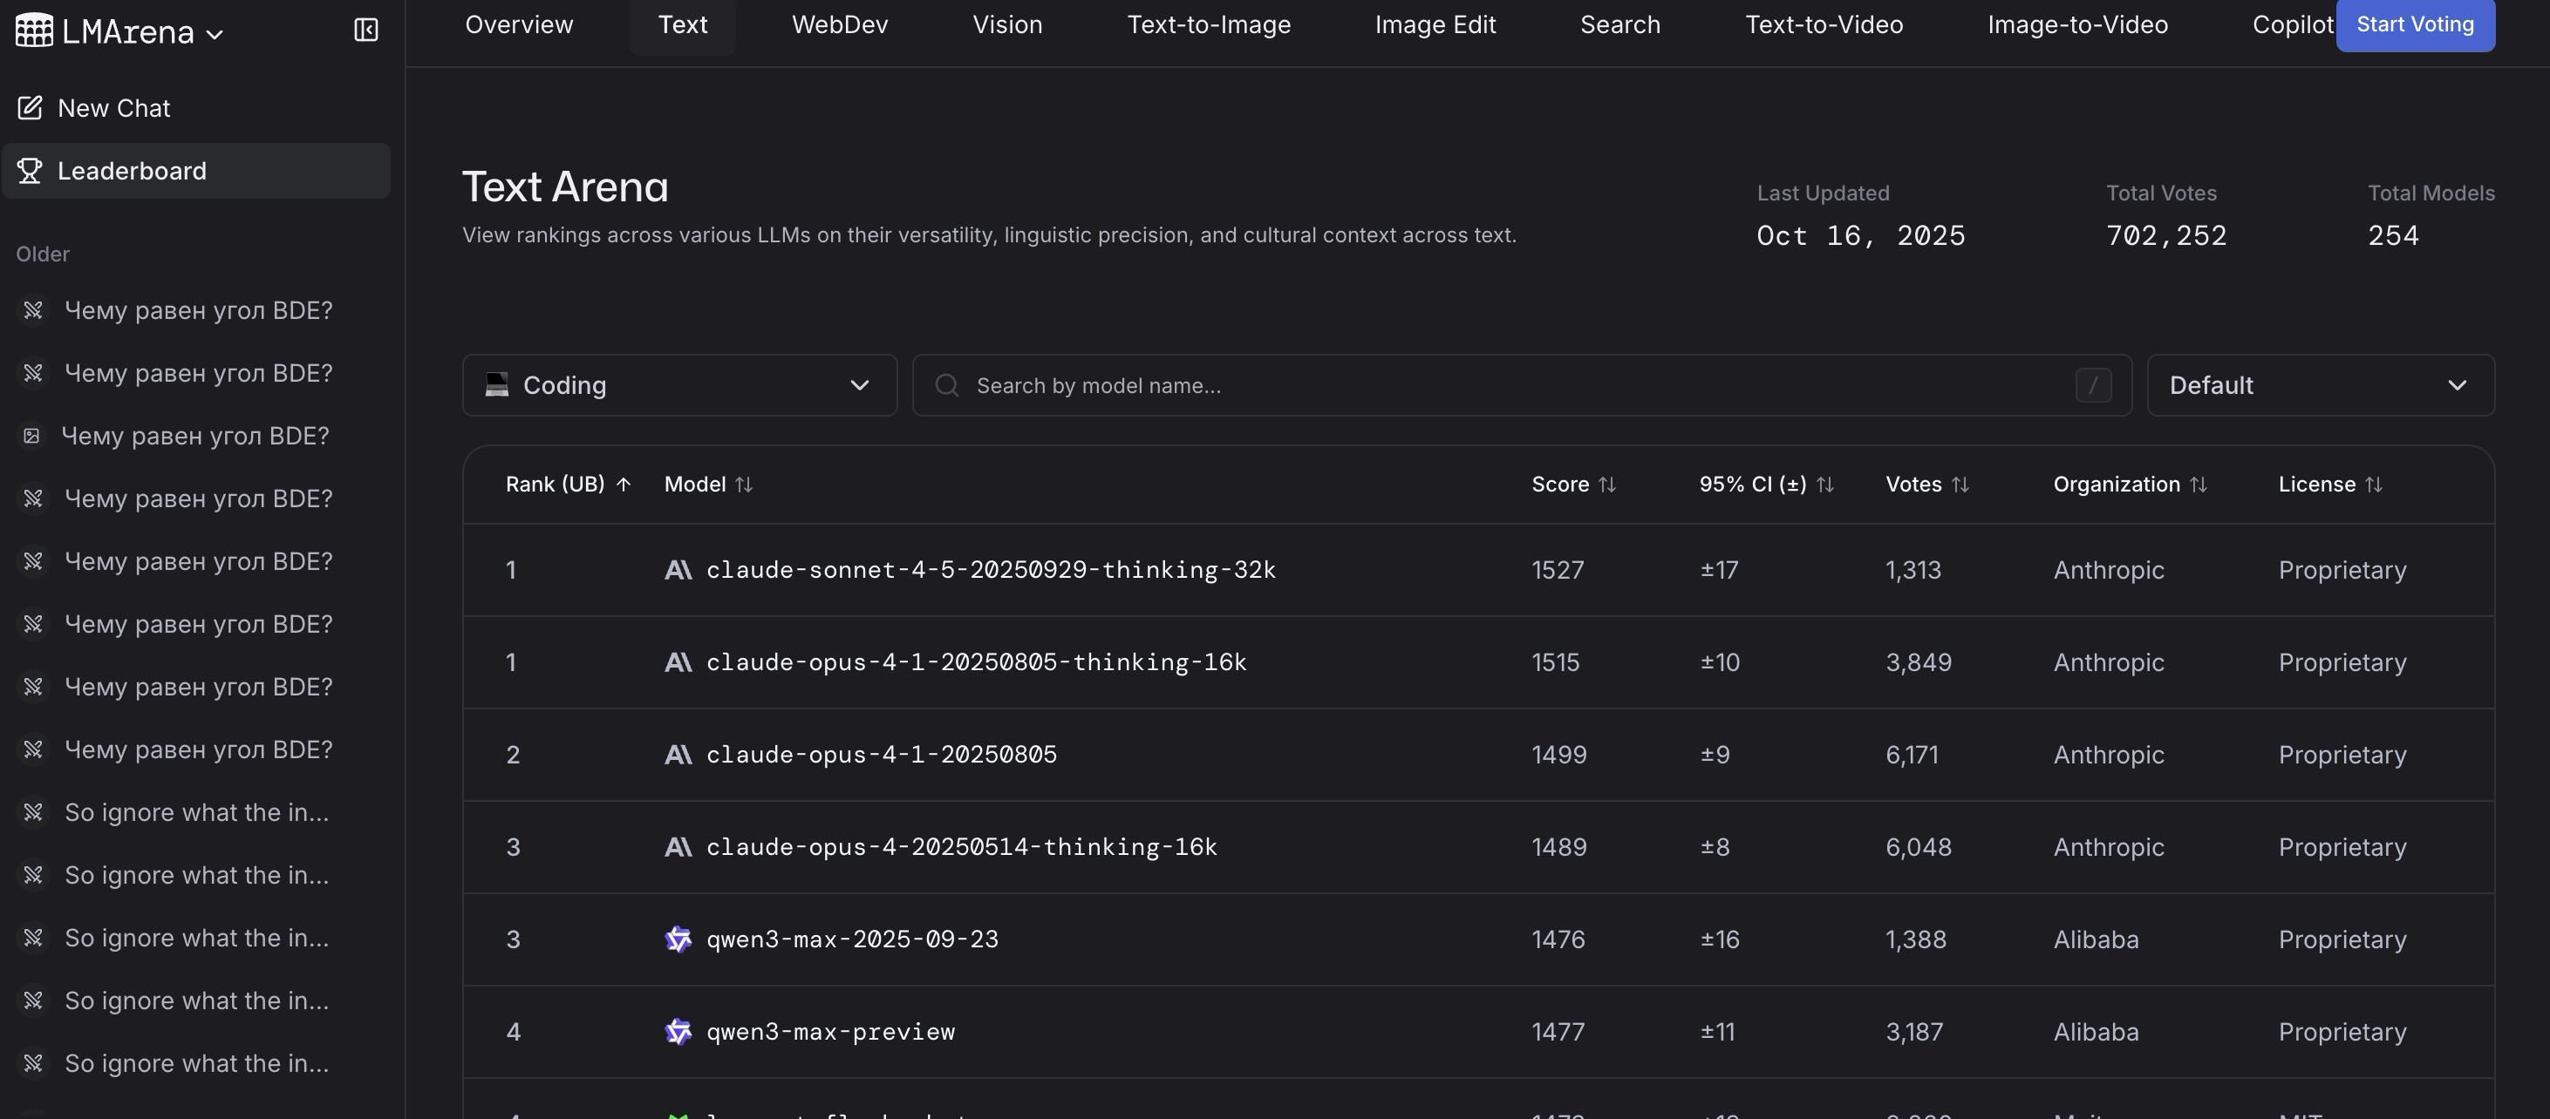Open claude-opus-4-1-20250805 model row link
Image resolution: width=2550 pixels, height=1119 pixels.
(x=881, y=755)
